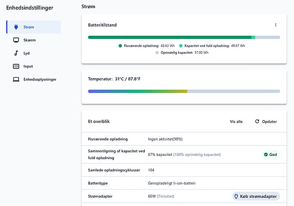
Task: Click the Nuværende opladning legend dot
Action: coord(120,45)
